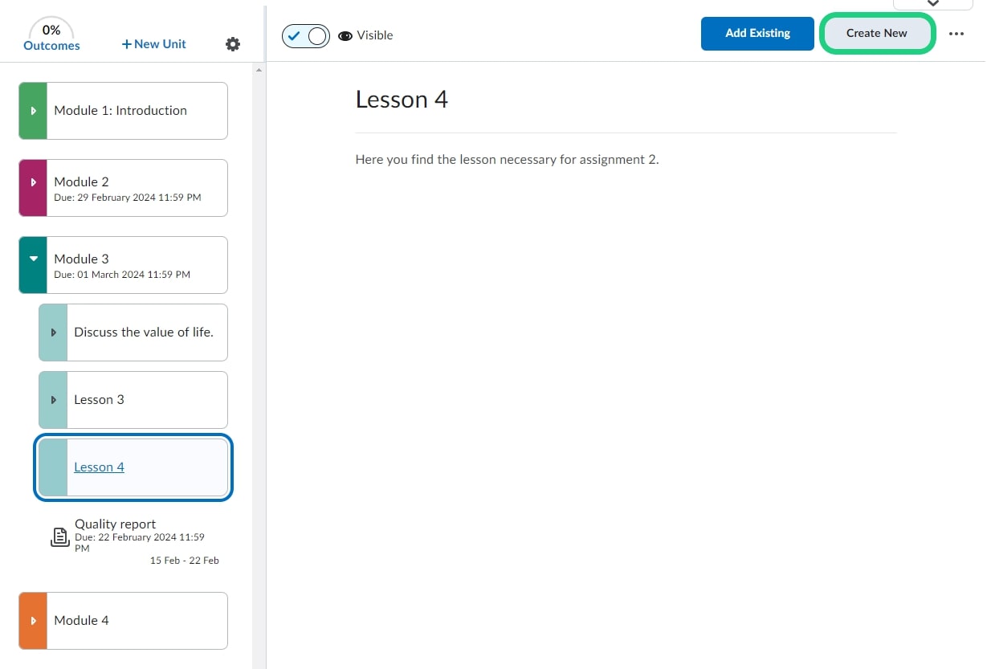The image size is (987, 669).
Task: Click the Add Existing button
Action: [x=757, y=34]
